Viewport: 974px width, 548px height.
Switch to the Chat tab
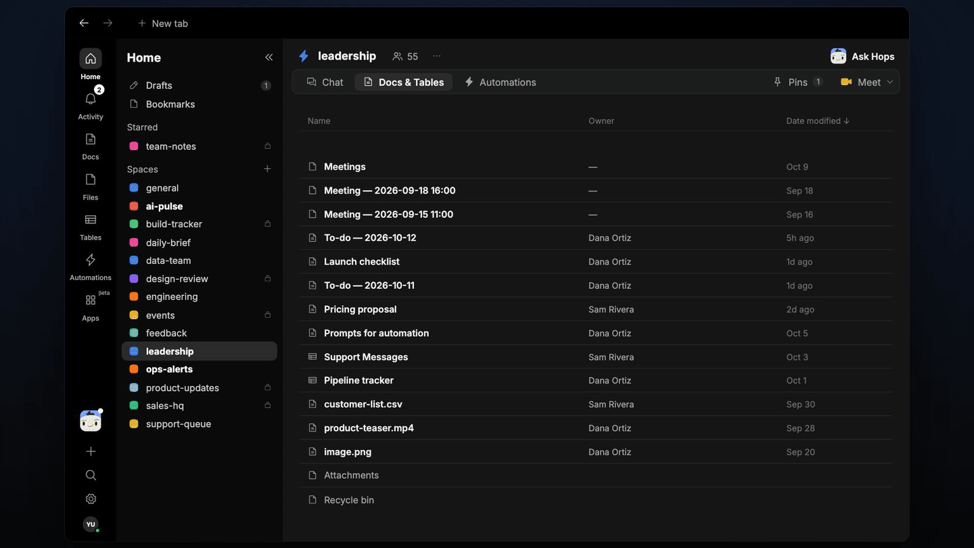[x=325, y=82]
